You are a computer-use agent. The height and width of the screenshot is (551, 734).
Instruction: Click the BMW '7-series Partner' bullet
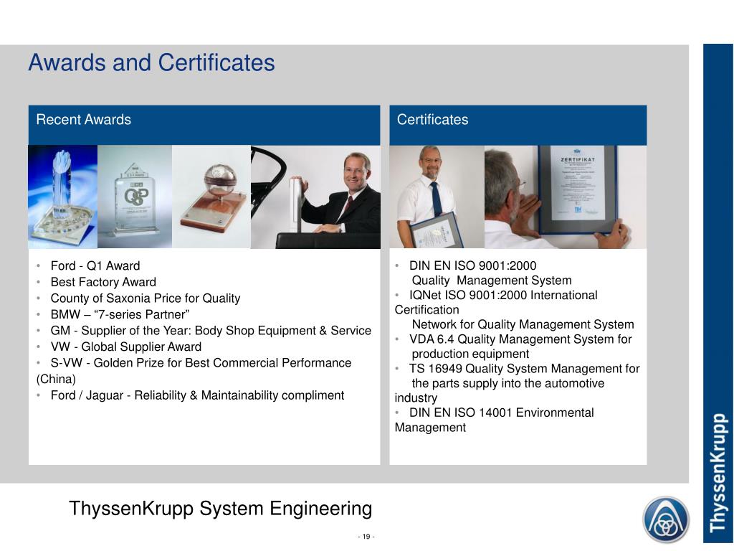(120, 314)
